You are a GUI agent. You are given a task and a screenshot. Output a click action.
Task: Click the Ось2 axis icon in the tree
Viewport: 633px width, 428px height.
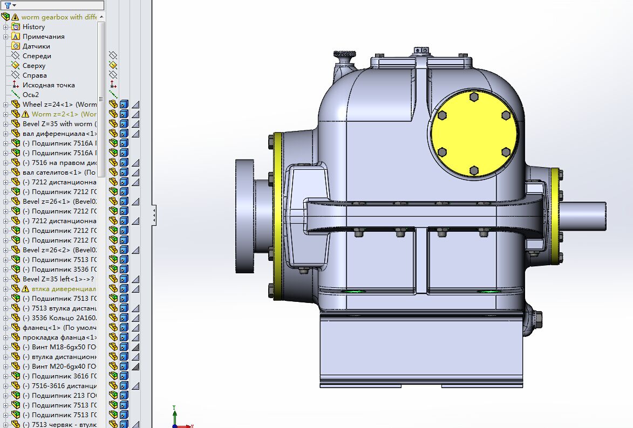click(16, 94)
